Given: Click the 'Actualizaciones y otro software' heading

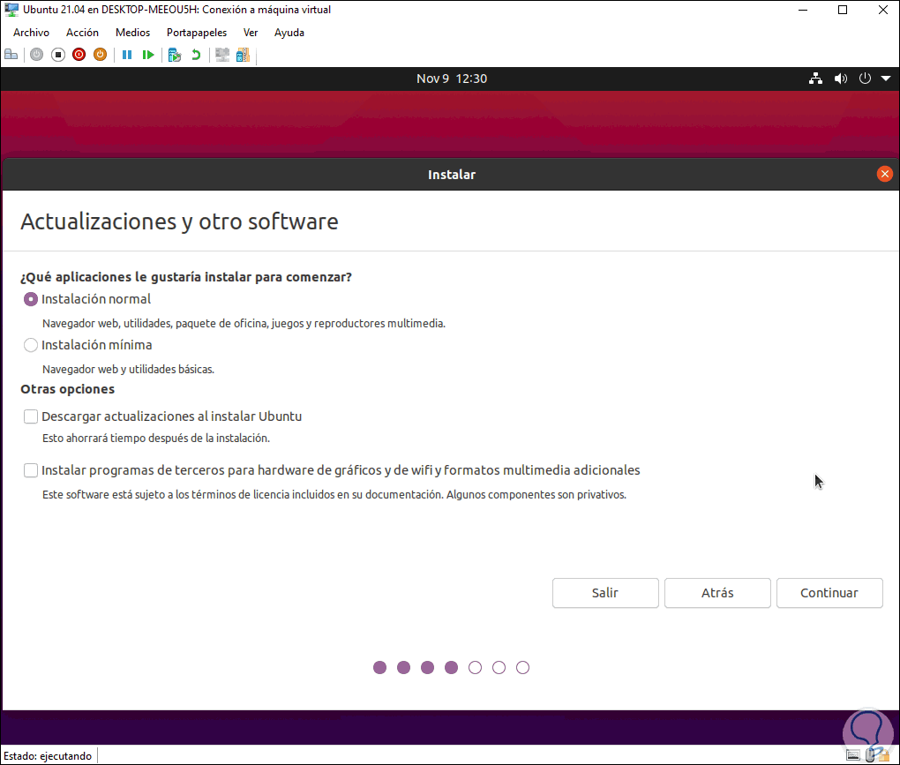Looking at the screenshot, I should [x=180, y=221].
